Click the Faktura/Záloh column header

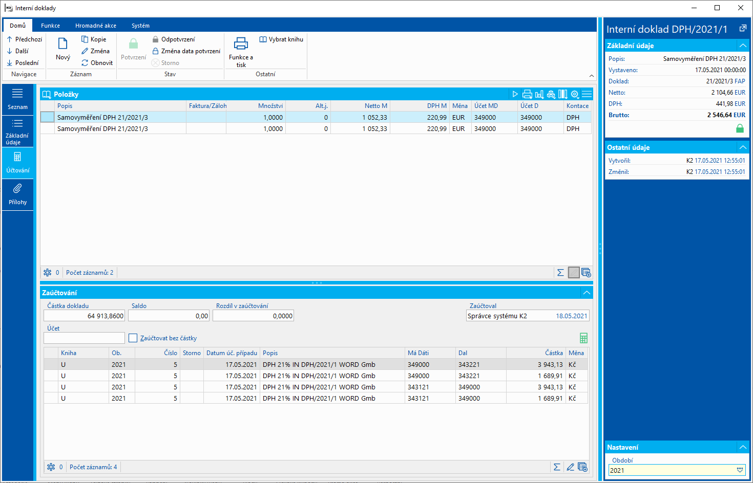tap(206, 106)
